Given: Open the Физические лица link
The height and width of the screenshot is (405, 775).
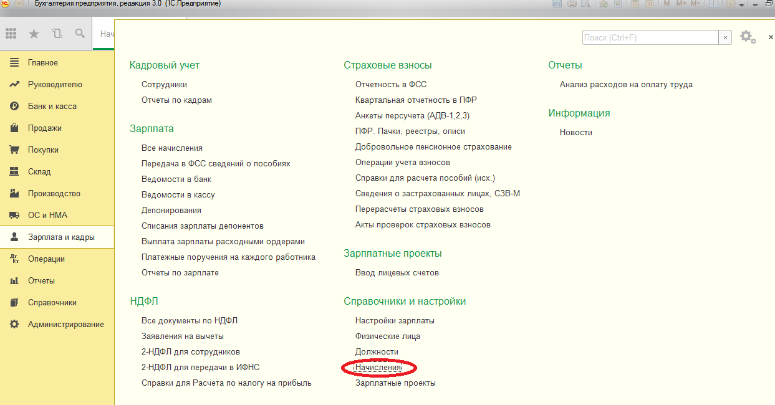Looking at the screenshot, I should click(388, 336).
